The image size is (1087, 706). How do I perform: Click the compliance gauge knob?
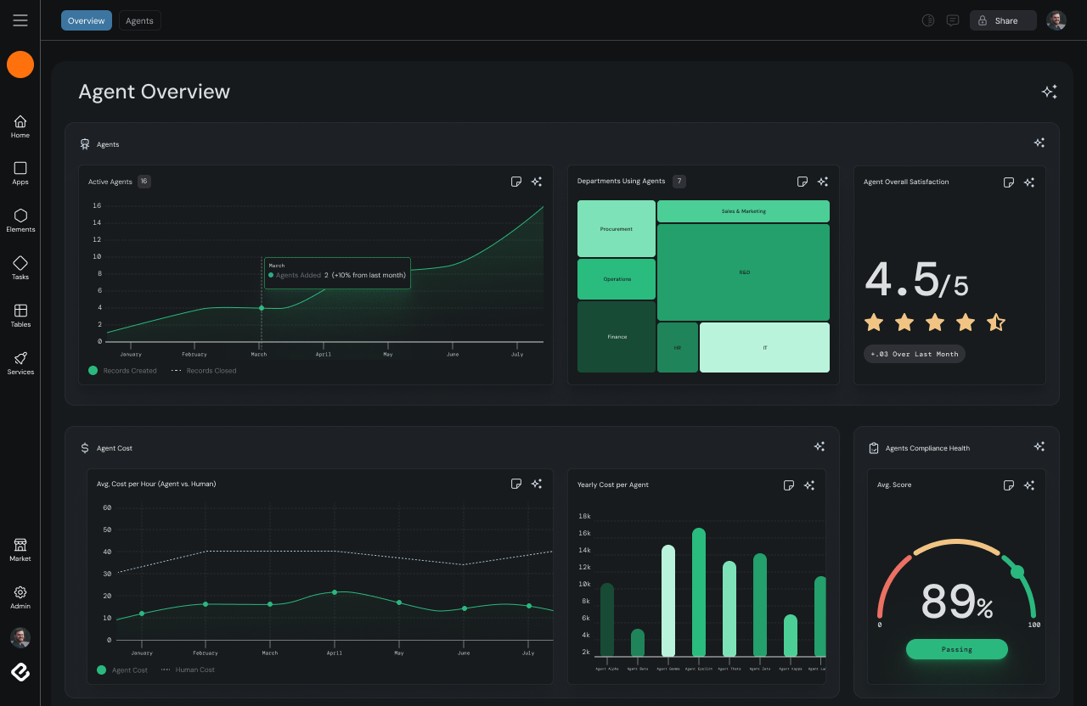click(x=1017, y=572)
